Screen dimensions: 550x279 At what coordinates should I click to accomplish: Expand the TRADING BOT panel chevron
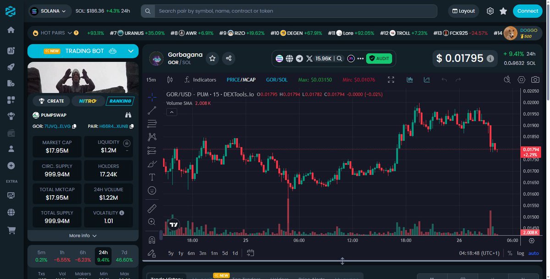pos(131,51)
